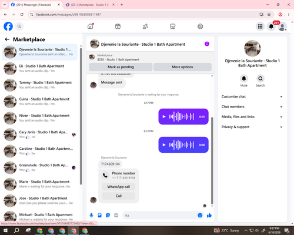Click the WhatsApp call button
The width and height of the screenshot is (294, 235).
(x=119, y=187)
